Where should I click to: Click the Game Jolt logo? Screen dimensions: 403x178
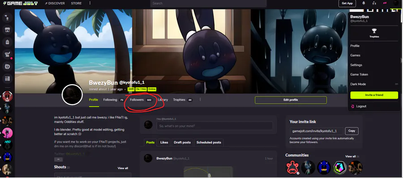click(x=21, y=3)
